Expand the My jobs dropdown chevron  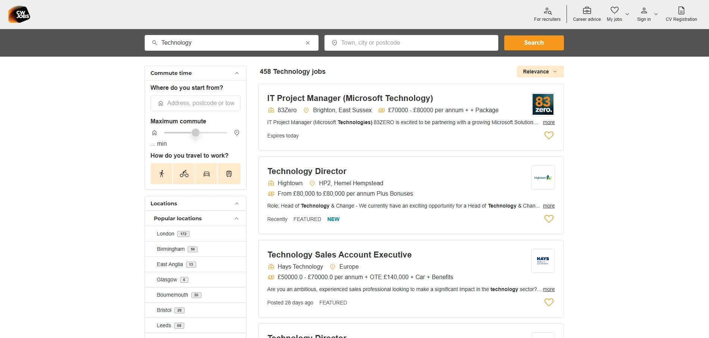[x=627, y=14]
